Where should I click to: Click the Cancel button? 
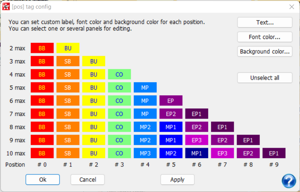click(x=87, y=180)
